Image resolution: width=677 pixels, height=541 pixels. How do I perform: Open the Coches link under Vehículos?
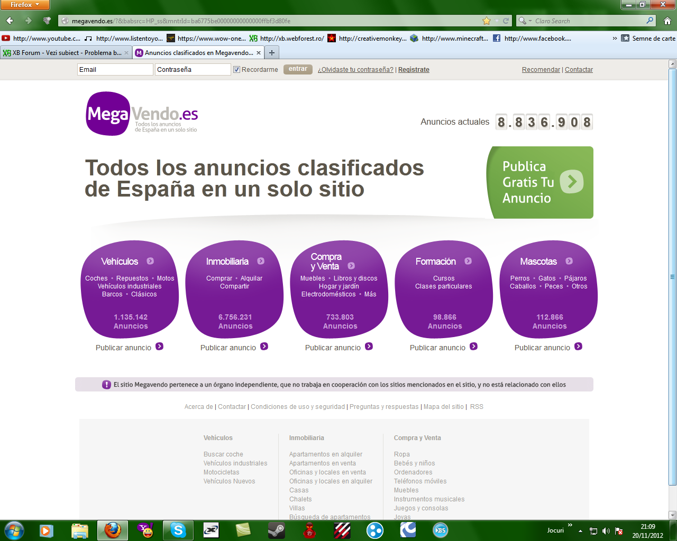[x=96, y=278]
